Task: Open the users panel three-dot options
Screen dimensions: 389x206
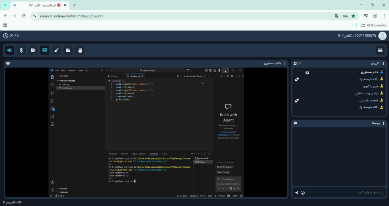Action: [x=384, y=64]
